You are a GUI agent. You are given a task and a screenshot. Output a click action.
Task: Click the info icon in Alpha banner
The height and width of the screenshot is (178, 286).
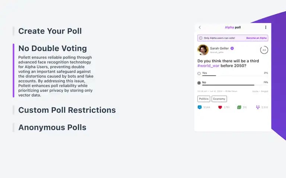[x=201, y=38]
